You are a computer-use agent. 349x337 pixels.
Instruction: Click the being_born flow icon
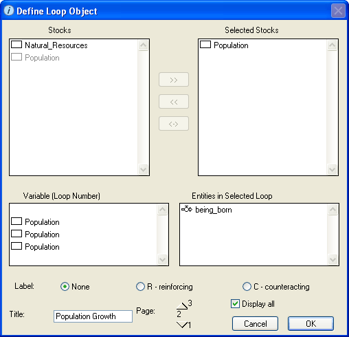(x=187, y=209)
